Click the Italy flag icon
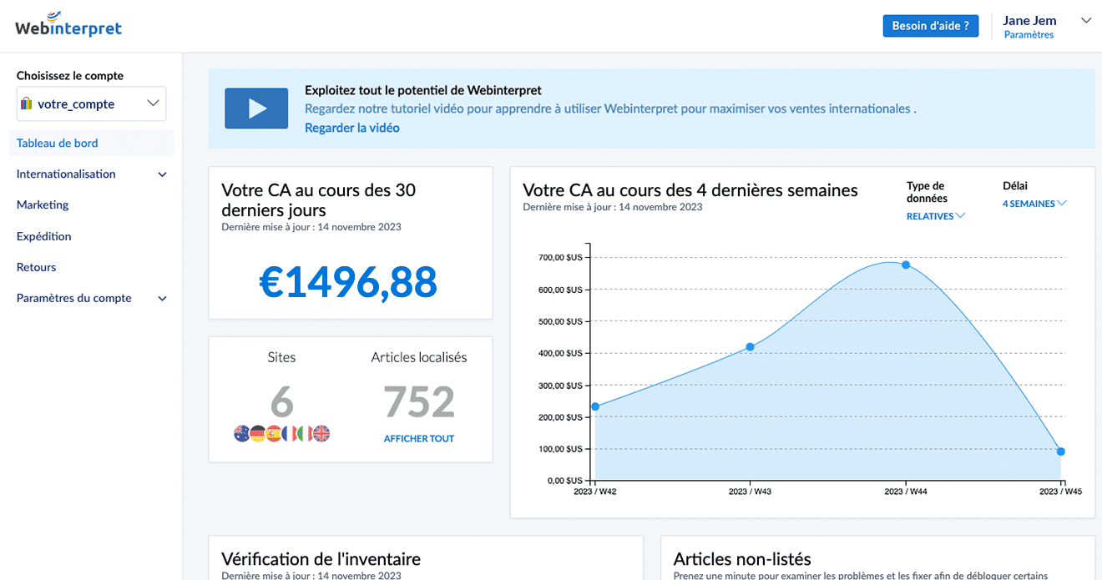The height and width of the screenshot is (580, 1102). (x=305, y=433)
